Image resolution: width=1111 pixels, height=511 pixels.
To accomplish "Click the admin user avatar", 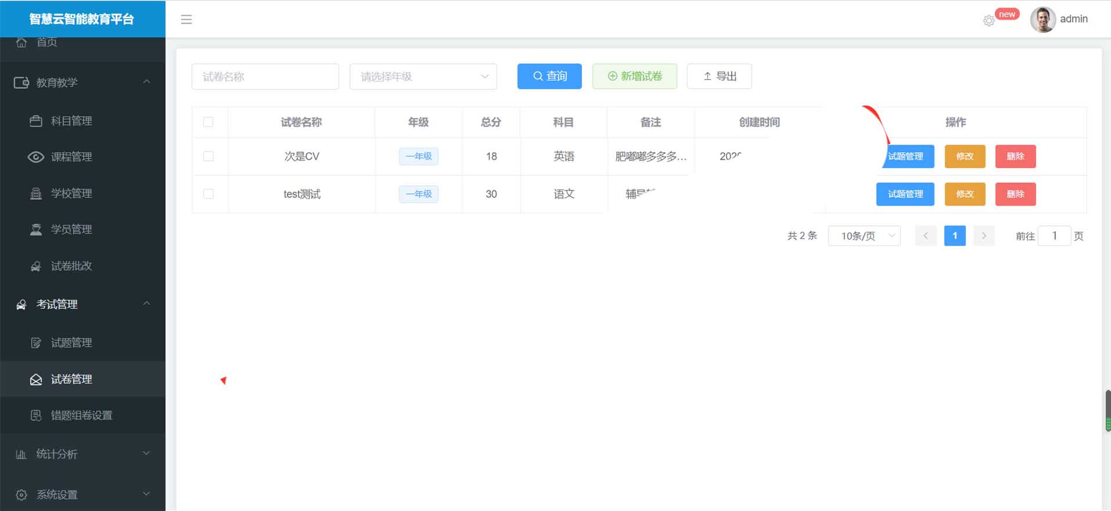I will coord(1042,20).
